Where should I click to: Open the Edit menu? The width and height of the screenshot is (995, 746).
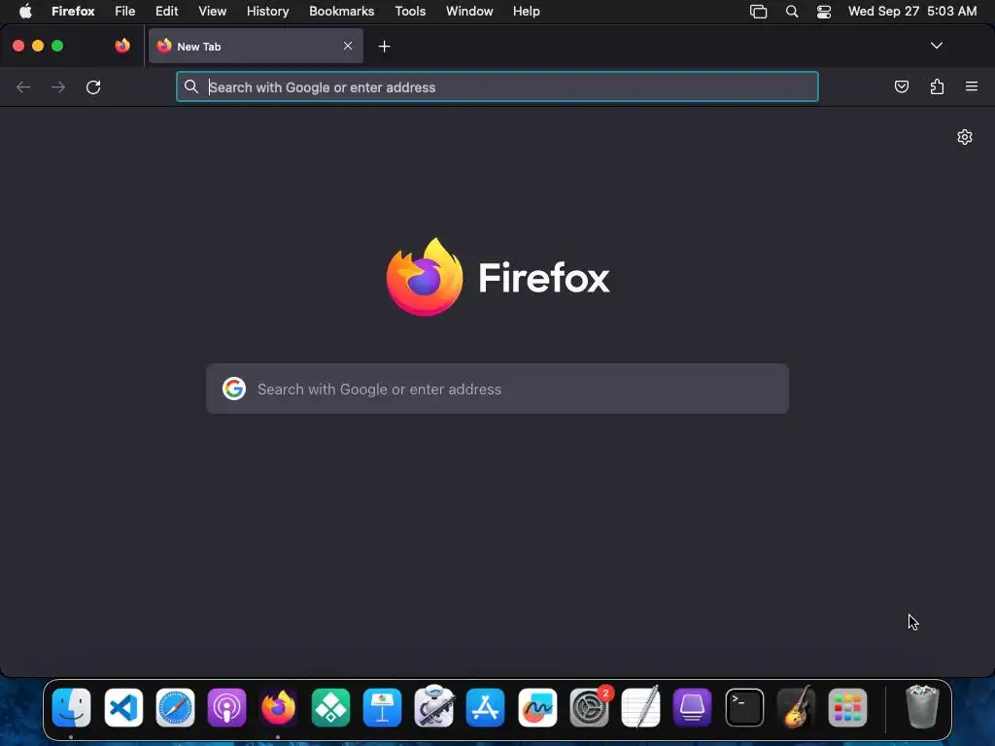pyautogui.click(x=167, y=12)
